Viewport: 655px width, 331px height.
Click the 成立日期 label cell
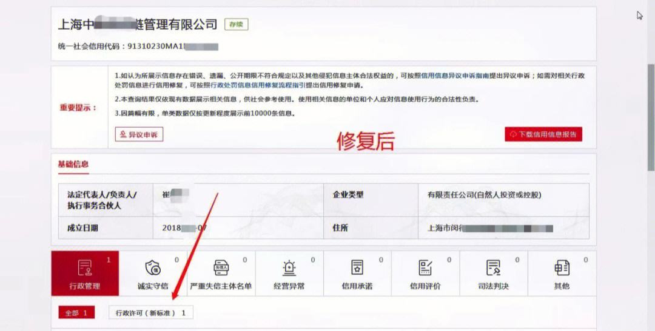click(x=106, y=228)
